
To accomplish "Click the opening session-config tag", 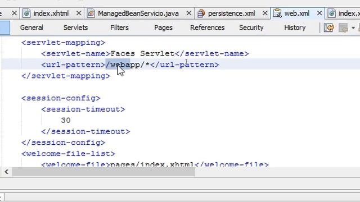I will click(x=61, y=98).
